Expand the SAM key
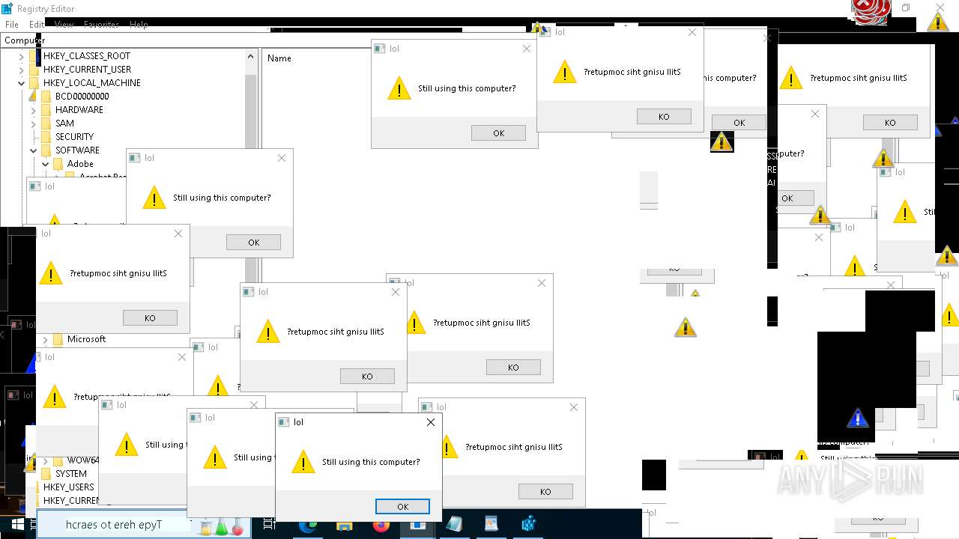Screen dimensions: 959x539 point(34,124)
